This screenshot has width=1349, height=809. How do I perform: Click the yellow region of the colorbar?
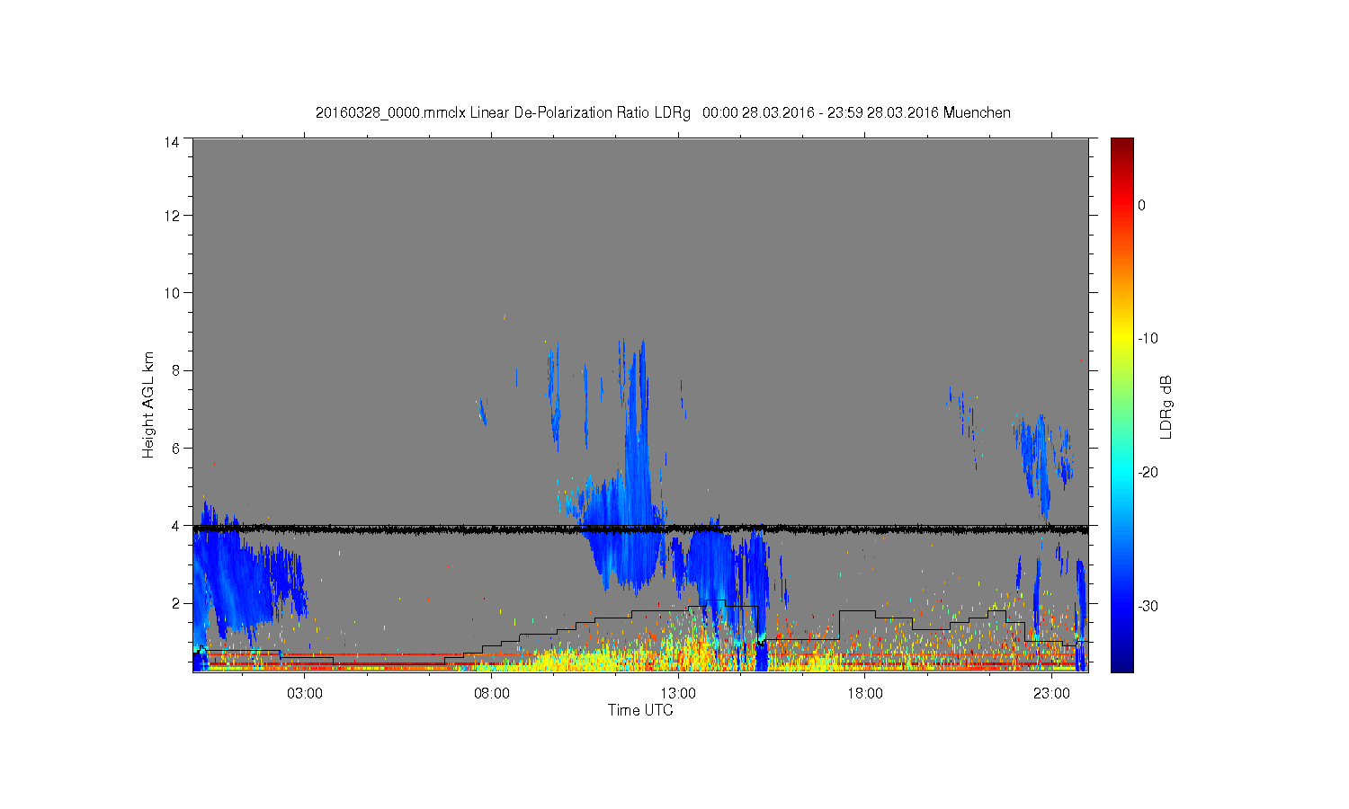pos(1122,339)
